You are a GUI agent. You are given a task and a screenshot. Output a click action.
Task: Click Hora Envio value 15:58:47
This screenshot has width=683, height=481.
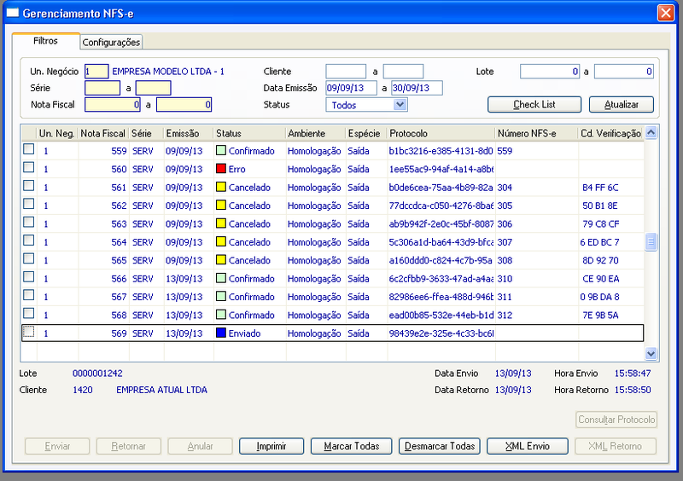[x=633, y=374]
